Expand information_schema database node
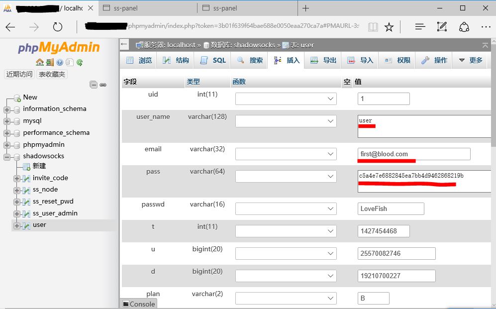The width and height of the screenshot is (496, 309). coord(6,110)
